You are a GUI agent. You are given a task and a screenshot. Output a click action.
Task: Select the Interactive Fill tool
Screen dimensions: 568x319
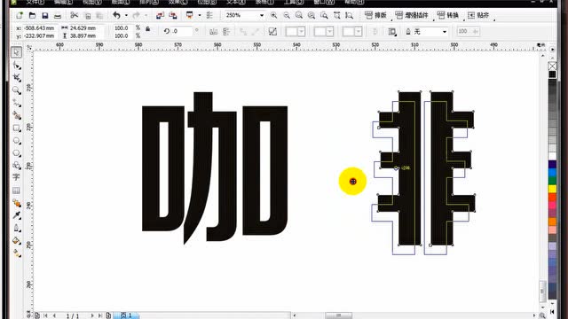16,253
